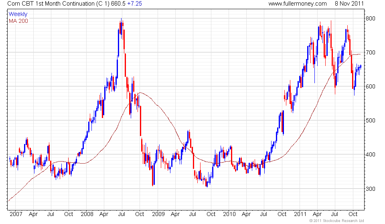
Task: Open the www.fullermoney.com link text
Action: click(x=298, y=4)
